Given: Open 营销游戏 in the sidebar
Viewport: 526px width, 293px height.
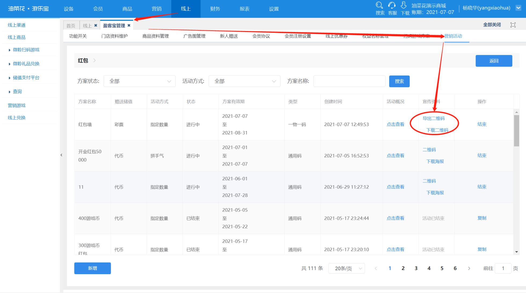Looking at the screenshot, I should coord(17,105).
